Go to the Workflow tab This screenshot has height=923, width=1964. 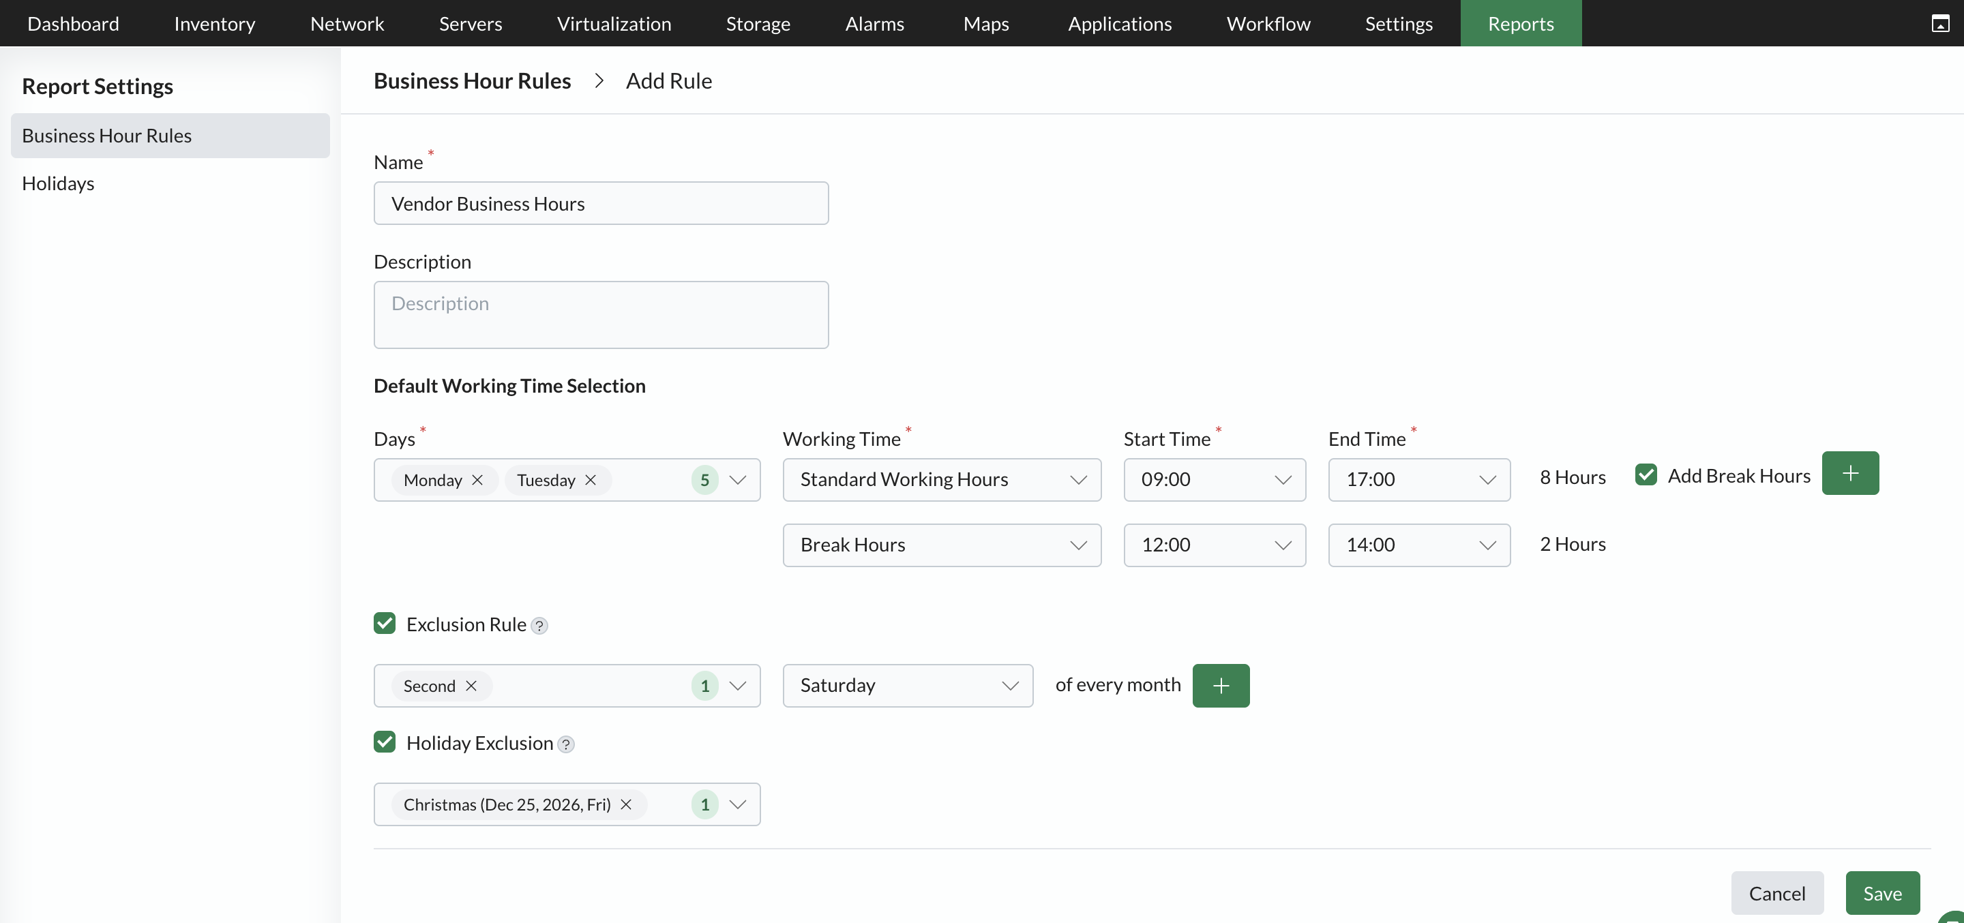point(1268,24)
